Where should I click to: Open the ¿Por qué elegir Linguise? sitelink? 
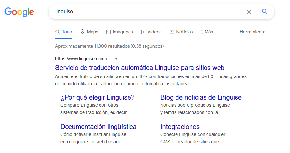pyautogui.click(x=98, y=97)
